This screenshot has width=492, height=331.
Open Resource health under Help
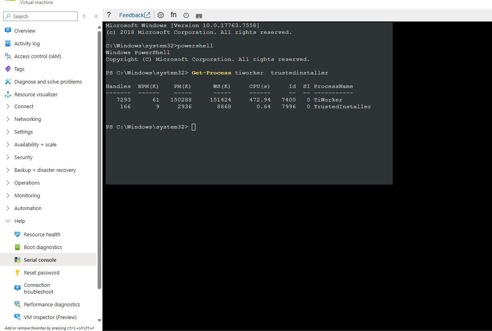[x=42, y=234]
